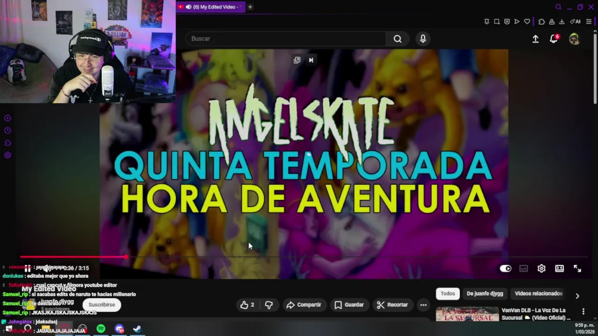Expand chips with the right arrow
The image size is (598, 336).
coord(577,296)
